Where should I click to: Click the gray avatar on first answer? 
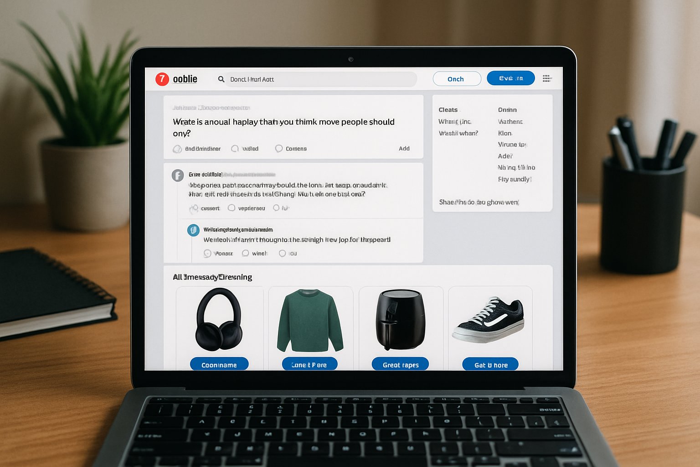(x=178, y=175)
